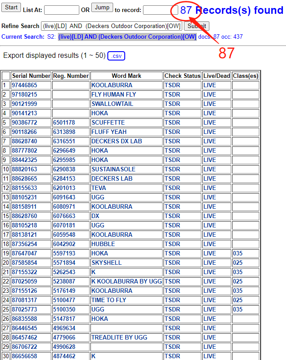Open serial number 88105218

(x=25, y=225)
